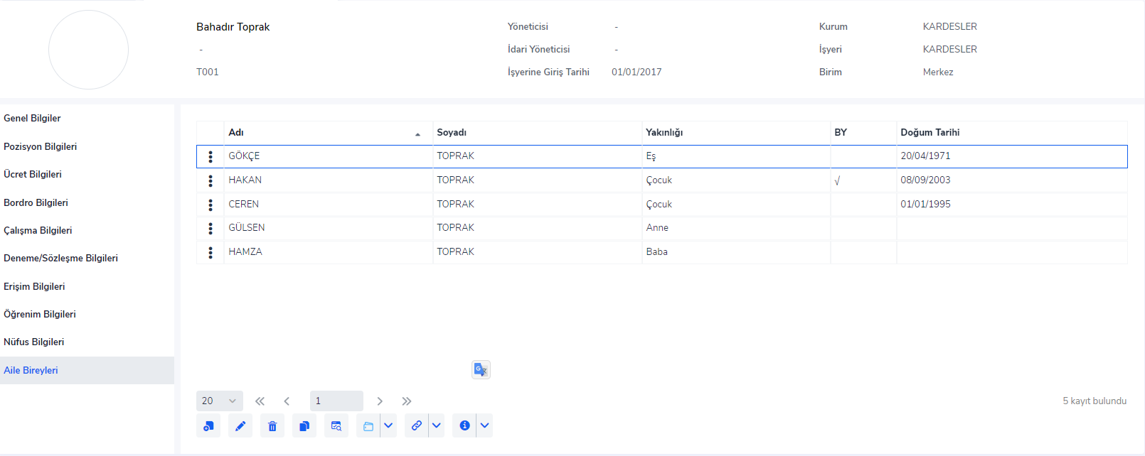Open the record inspect search icon
The height and width of the screenshot is (456, 1145).
click(336, 426)
